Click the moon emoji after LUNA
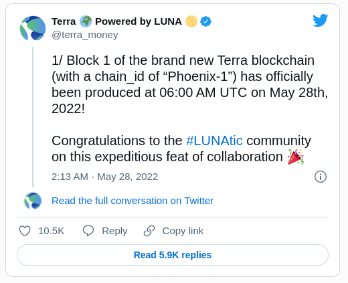Screen dimensions: 348x283 (191, 21)
